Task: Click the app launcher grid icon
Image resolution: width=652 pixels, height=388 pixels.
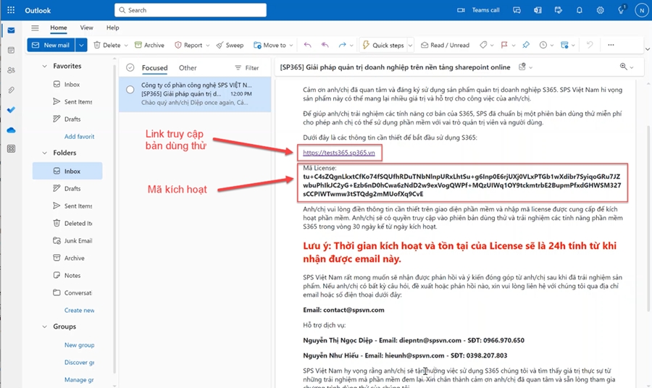Action: pyautogui.click(x=10, y=10)
